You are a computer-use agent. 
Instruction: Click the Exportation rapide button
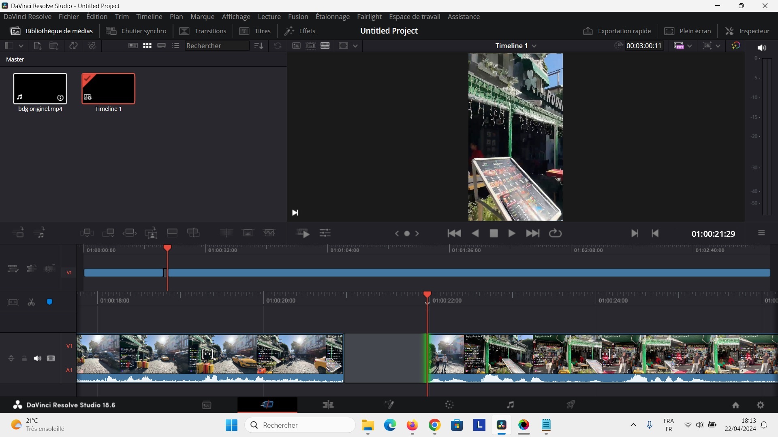coord(617,31)
